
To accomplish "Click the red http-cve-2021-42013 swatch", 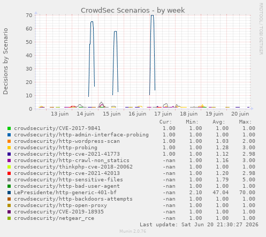I will [x=9, y=173].
